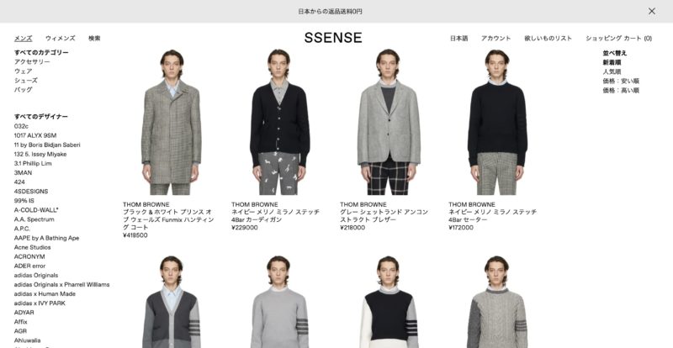
Task: Open 検索 search
Action: (x=94, y=38)
